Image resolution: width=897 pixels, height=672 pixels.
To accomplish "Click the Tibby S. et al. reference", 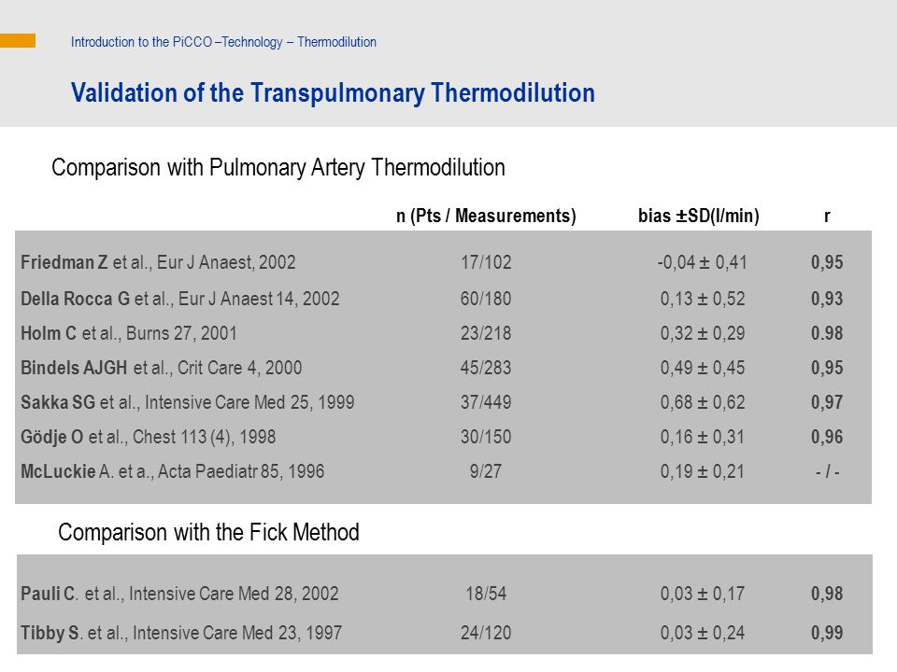I will (181, 633).
